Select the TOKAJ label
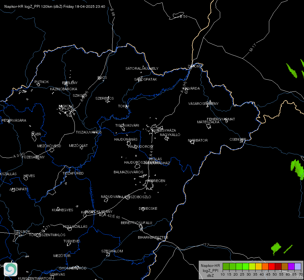This screenshot has height=280, width=304. coord(124,106)
